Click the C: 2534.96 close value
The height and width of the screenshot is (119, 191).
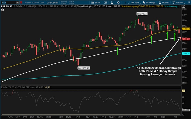point(62,6)
